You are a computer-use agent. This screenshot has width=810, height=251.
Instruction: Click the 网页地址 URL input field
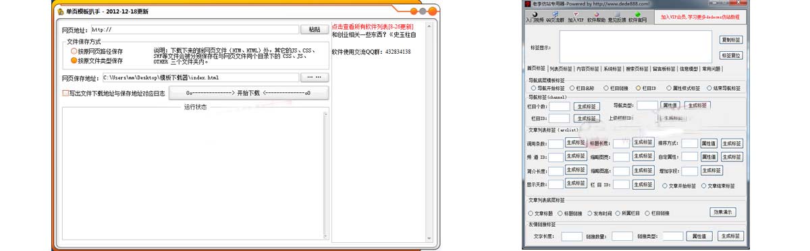coord(194,30)
